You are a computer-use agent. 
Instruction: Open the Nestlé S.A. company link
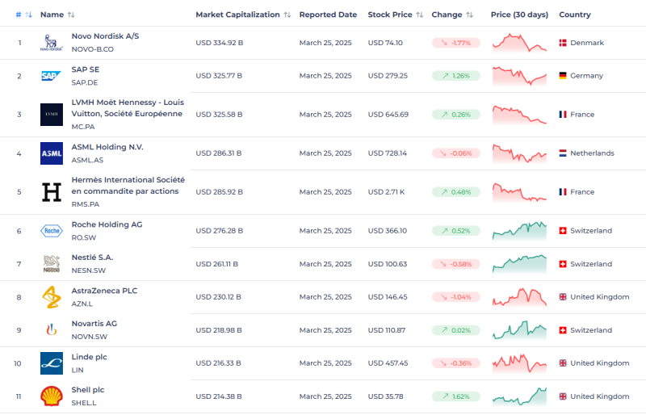pyautogui.click(x=92, y=258)
